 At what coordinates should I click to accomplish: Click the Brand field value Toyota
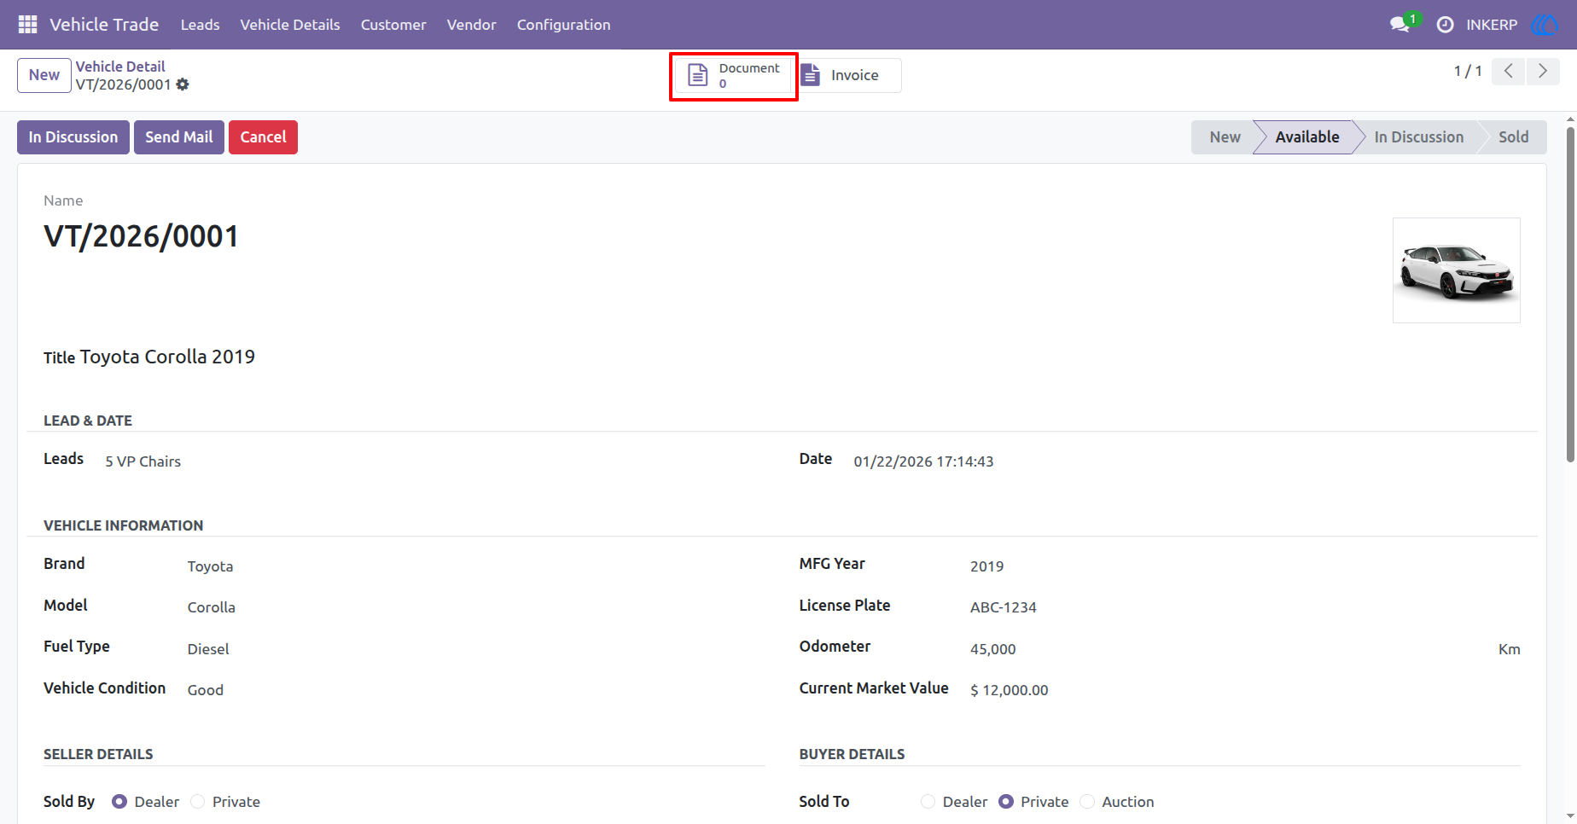point(210,566)
